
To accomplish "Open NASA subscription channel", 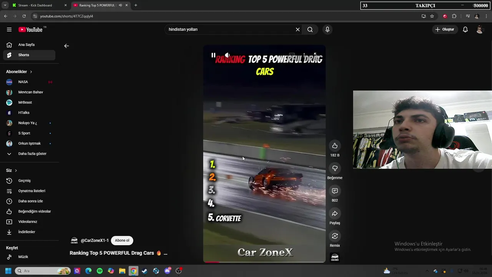I will tap(29, 82).
